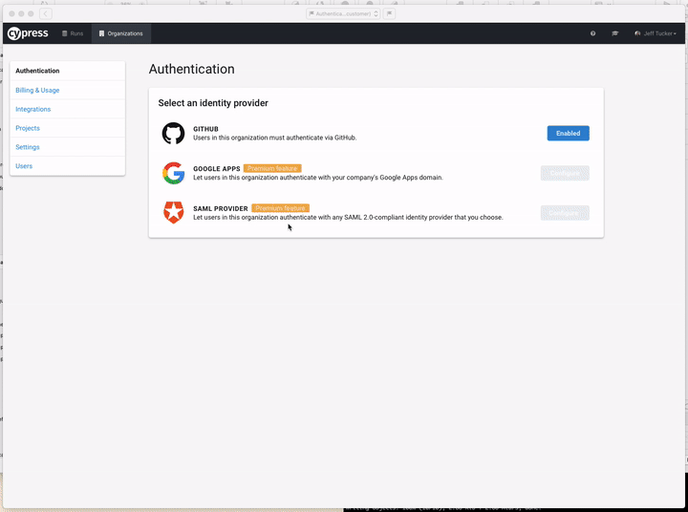Image resolution: width=688 pixels, height=512 pixels.
Task: Go to Billing & Usage in the sidebar
Action: coord(37,90)
